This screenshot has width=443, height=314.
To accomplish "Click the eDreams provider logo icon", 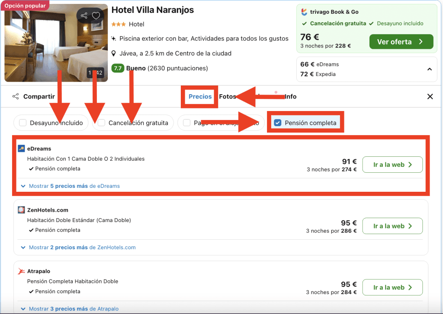I will [x=21, y=149].
